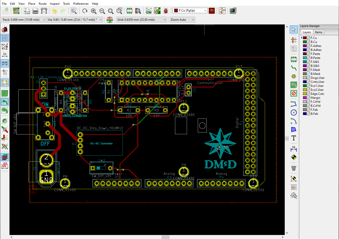The height and width of the screenshot is (239, 339).
Task: Choose the add footprint tool
Action: click(294, 59)
